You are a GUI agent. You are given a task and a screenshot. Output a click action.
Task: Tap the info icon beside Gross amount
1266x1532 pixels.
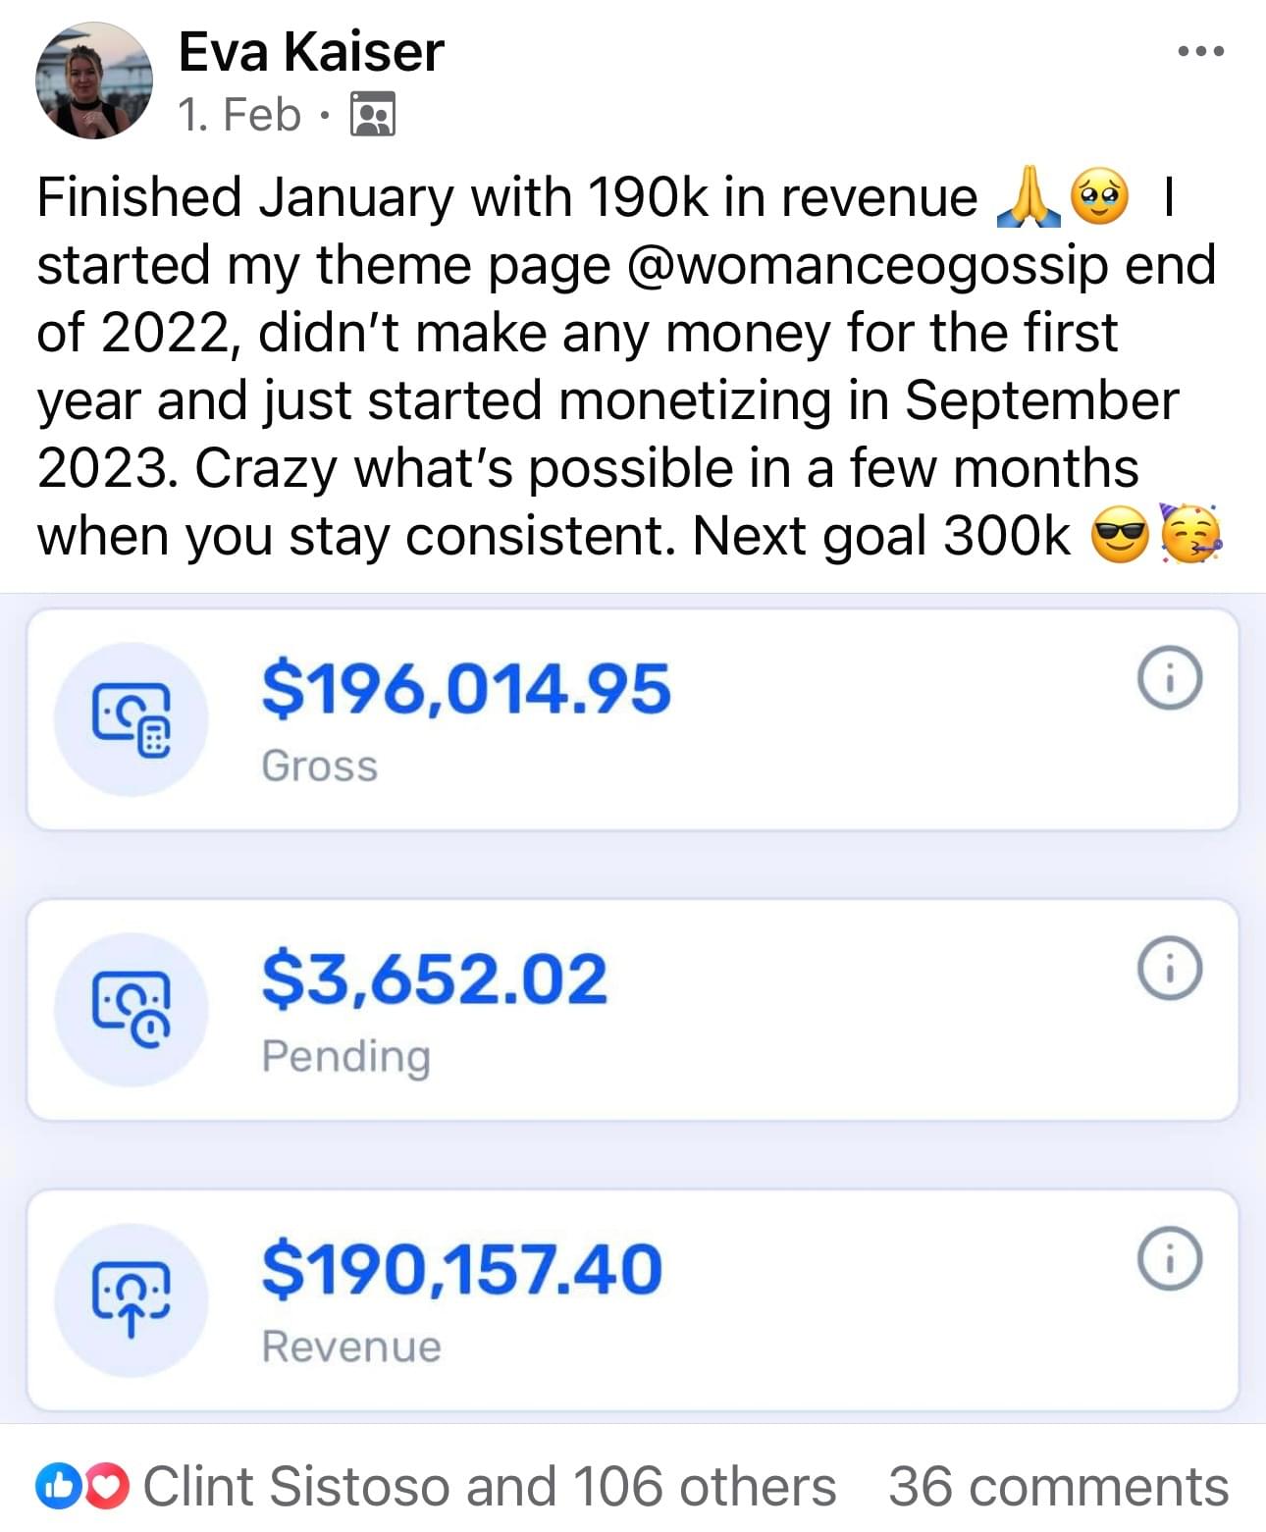(1169, 678)
